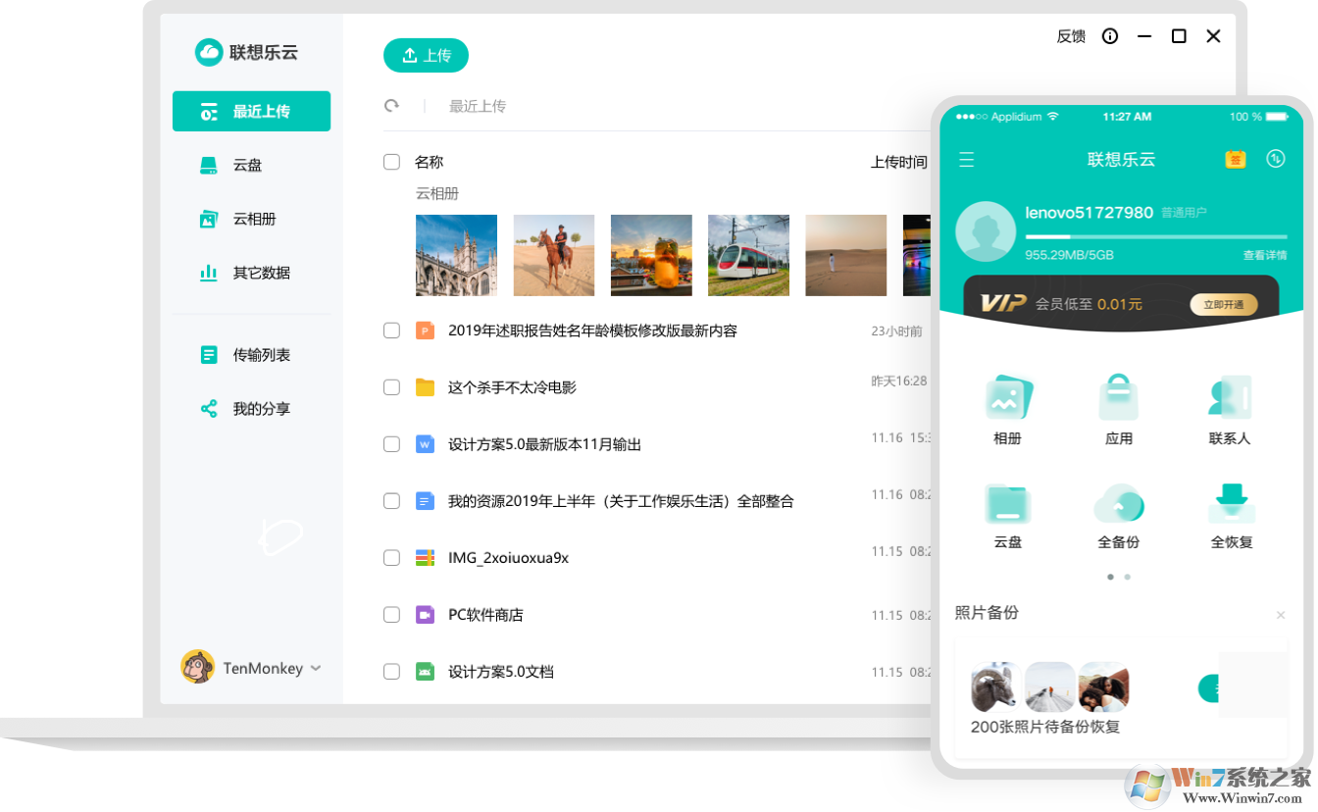Select the PC软件商店 item checkbox
Screen dimensions: 1318x812
point(391,614)
